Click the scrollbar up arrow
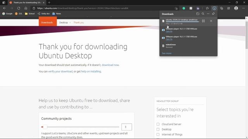 coord(246,18)
